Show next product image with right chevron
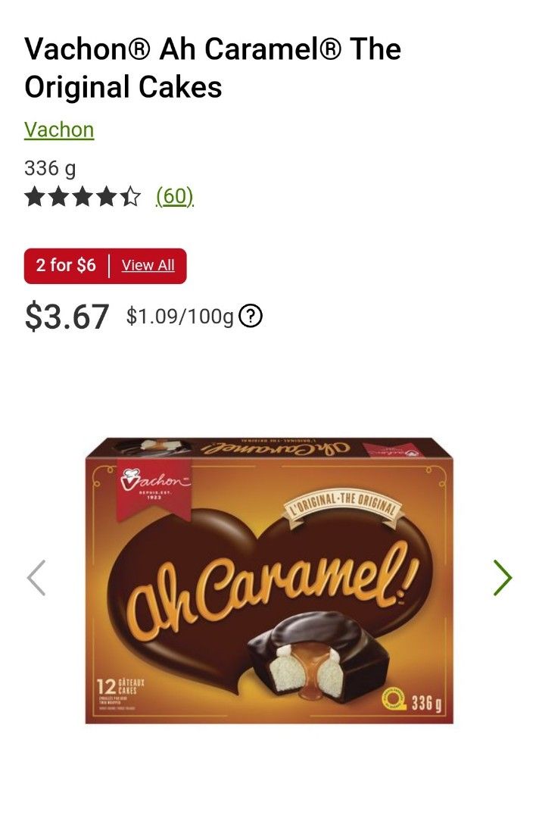 503,577
